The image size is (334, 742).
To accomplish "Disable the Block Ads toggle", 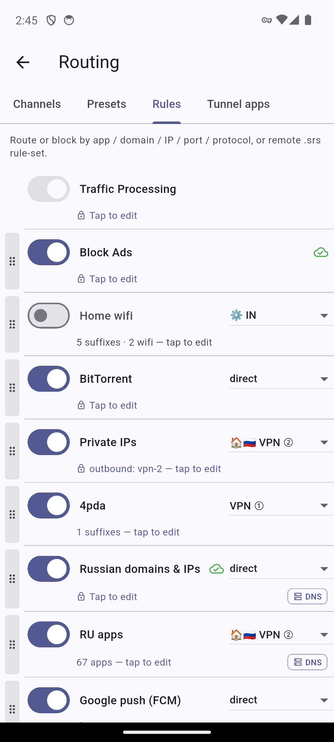I will 49,252.
